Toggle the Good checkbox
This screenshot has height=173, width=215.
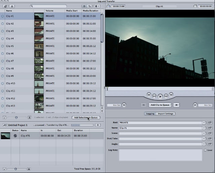point(205,150)
